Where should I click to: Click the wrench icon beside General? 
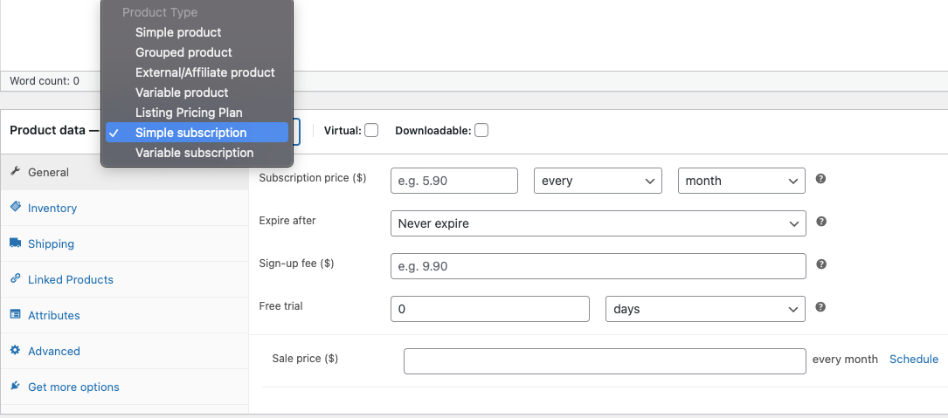[x=16, y=172]
